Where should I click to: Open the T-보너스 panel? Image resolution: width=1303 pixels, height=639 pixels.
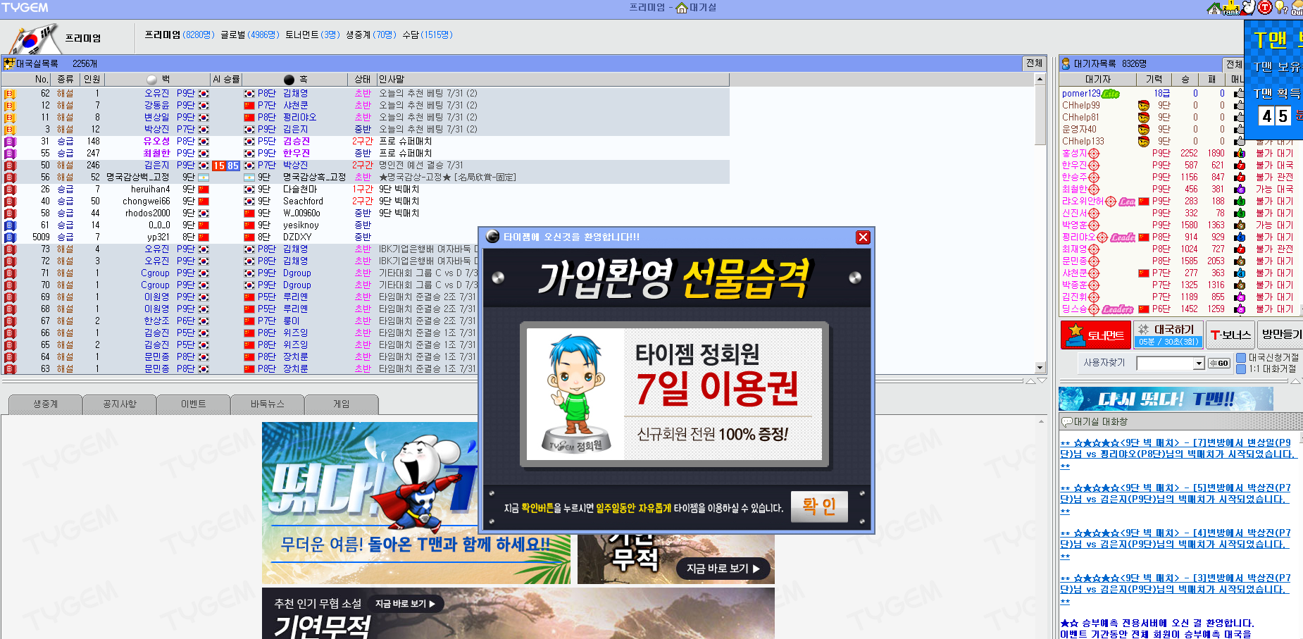tap(1230, 335)
